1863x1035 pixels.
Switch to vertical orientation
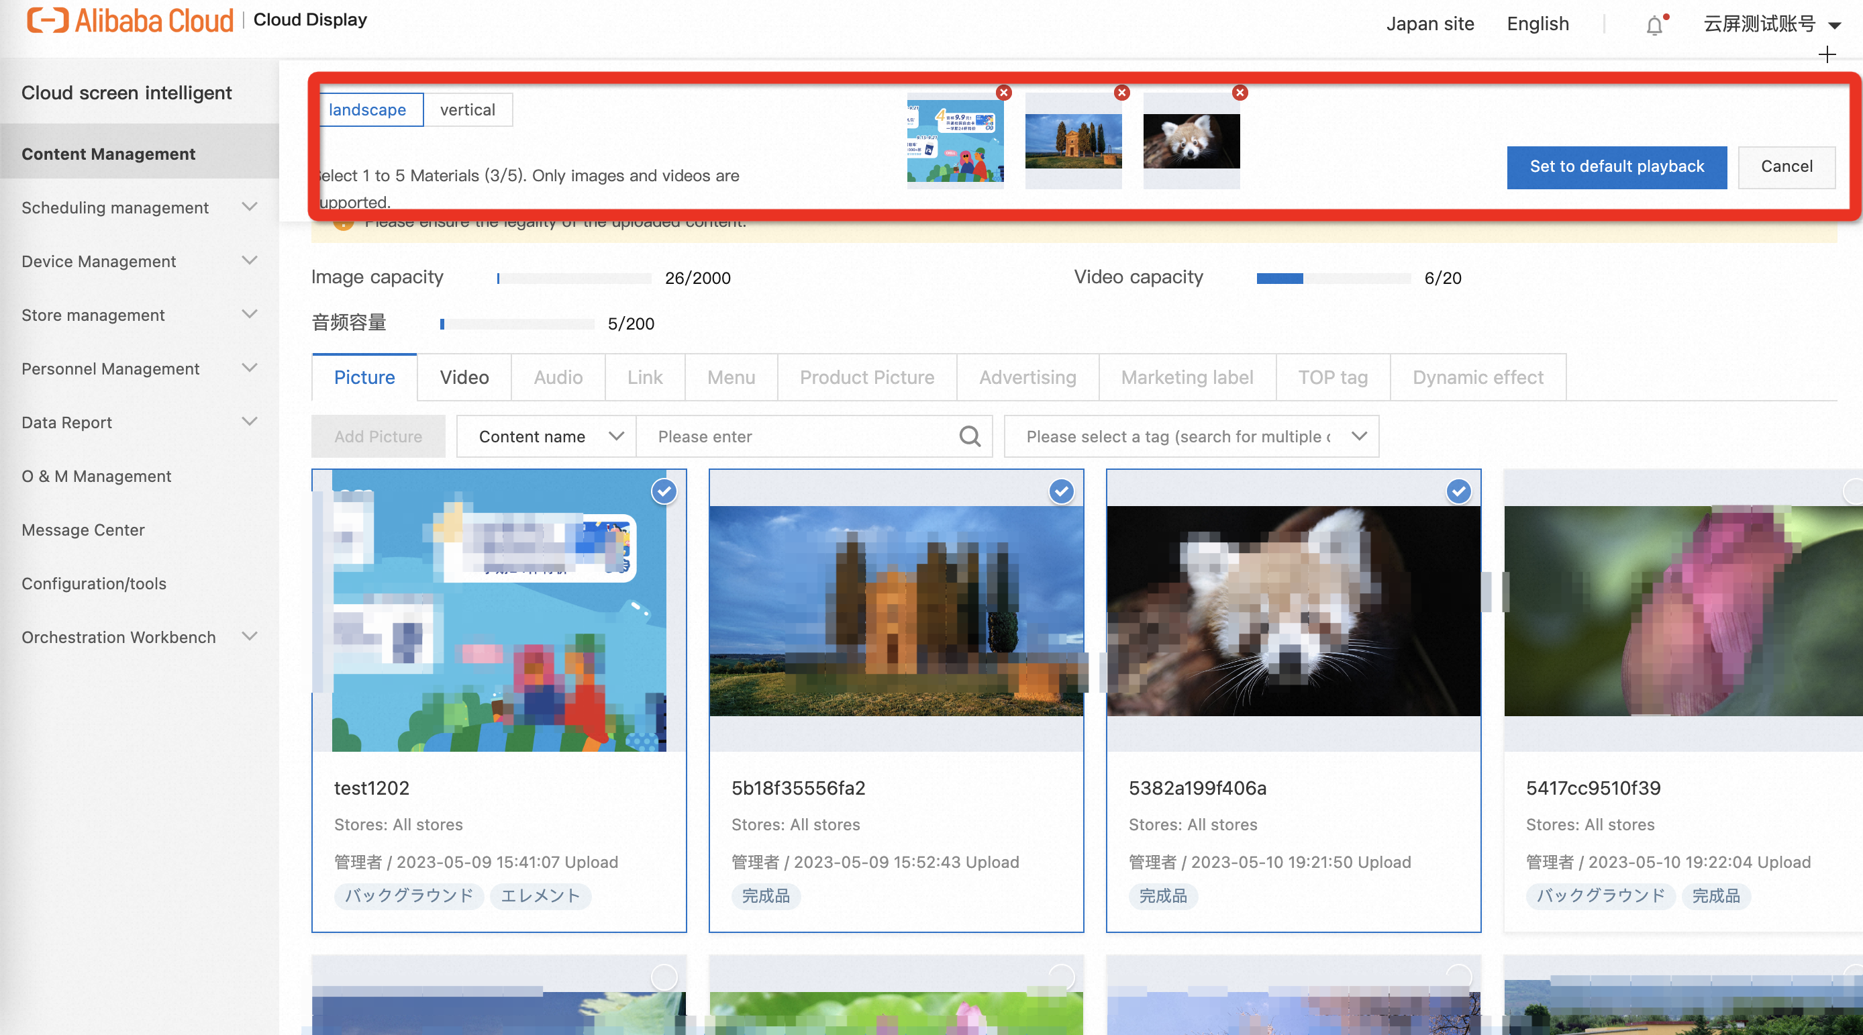468,110
